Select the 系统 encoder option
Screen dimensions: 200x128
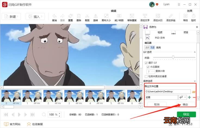click(x=158, y=47)
